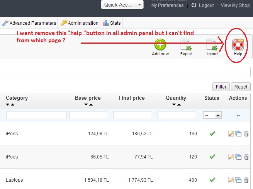
Task: Focus the Base price filter field
Action: point(89,115)
